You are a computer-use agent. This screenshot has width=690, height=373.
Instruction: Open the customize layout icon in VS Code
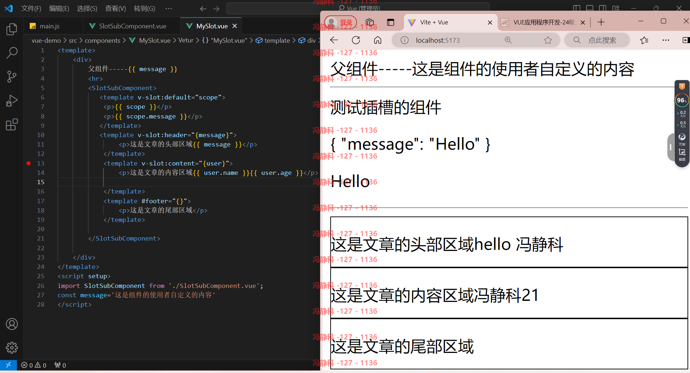pyautogui.click(x=616, y=8)
